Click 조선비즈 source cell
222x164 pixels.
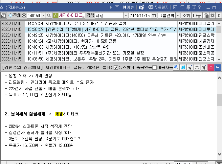tap(207, 47)
